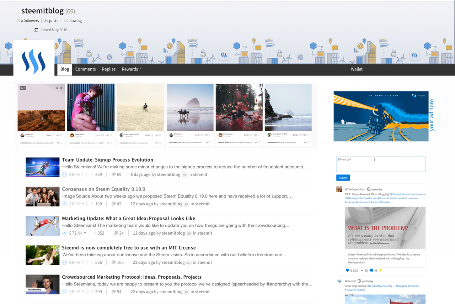This screenshot has width=455, height=304.
Task: Like TheDegenSloth's micro-blog post with the heart
Action: tap(347, 271)
